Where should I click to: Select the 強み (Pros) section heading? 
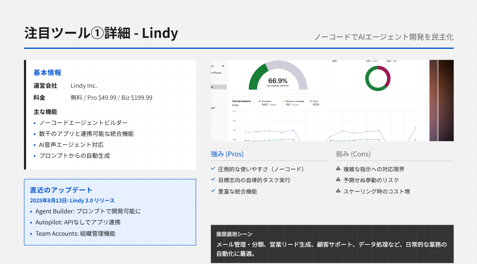click(x=227, y=154)
